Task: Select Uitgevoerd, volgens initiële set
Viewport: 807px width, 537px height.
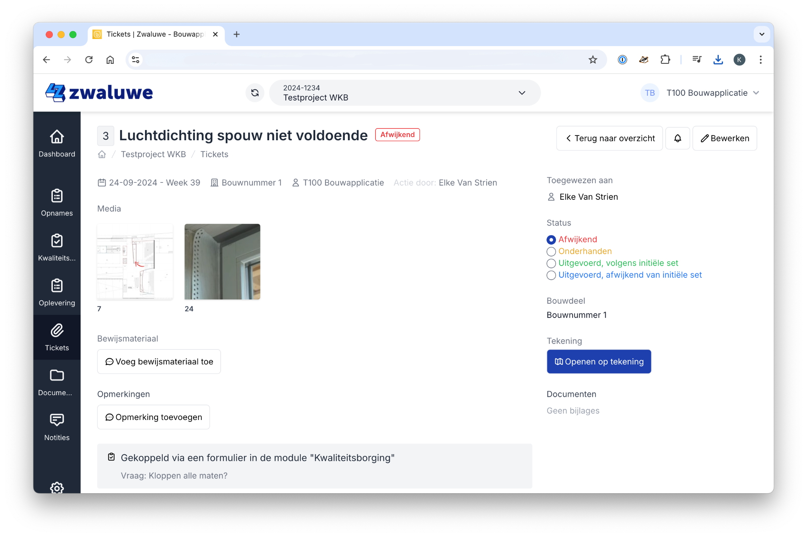Action: [x=612, y=263]
